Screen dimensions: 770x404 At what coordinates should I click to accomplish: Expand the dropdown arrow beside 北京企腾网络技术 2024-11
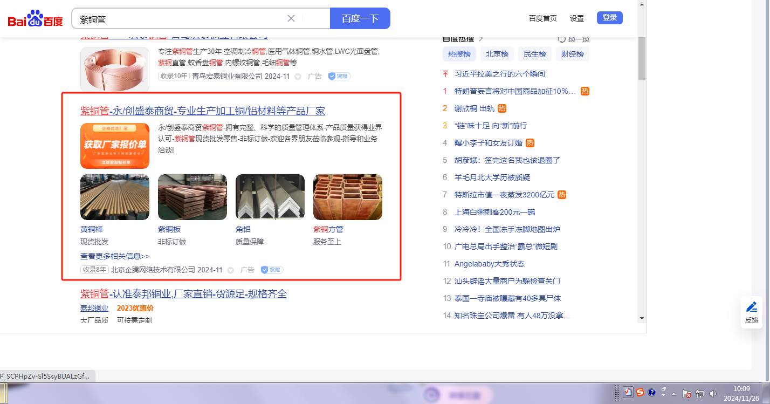230,270
